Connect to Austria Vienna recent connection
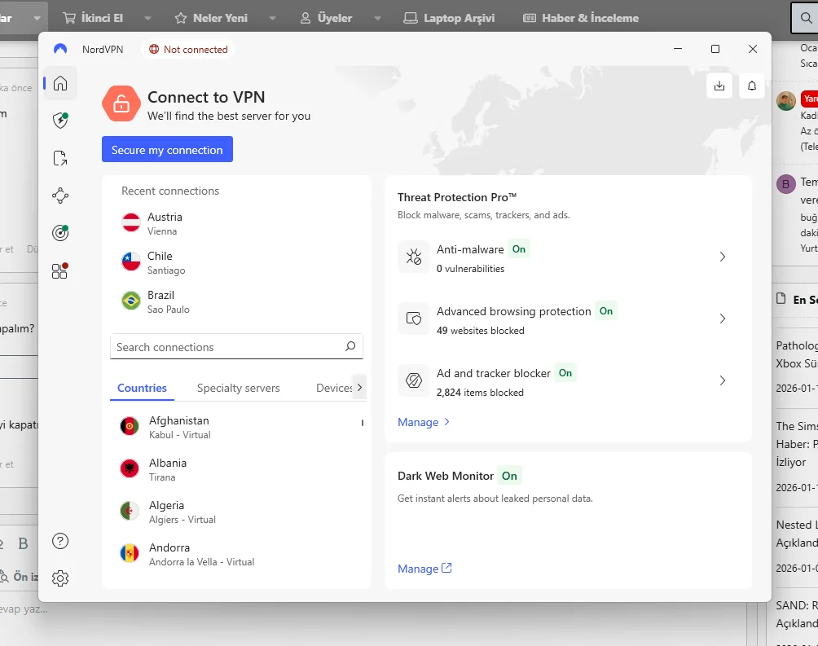 click(236, 223)
